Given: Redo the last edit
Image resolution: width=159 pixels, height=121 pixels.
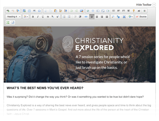Looking at the screenshot, I should click(77, 11).
